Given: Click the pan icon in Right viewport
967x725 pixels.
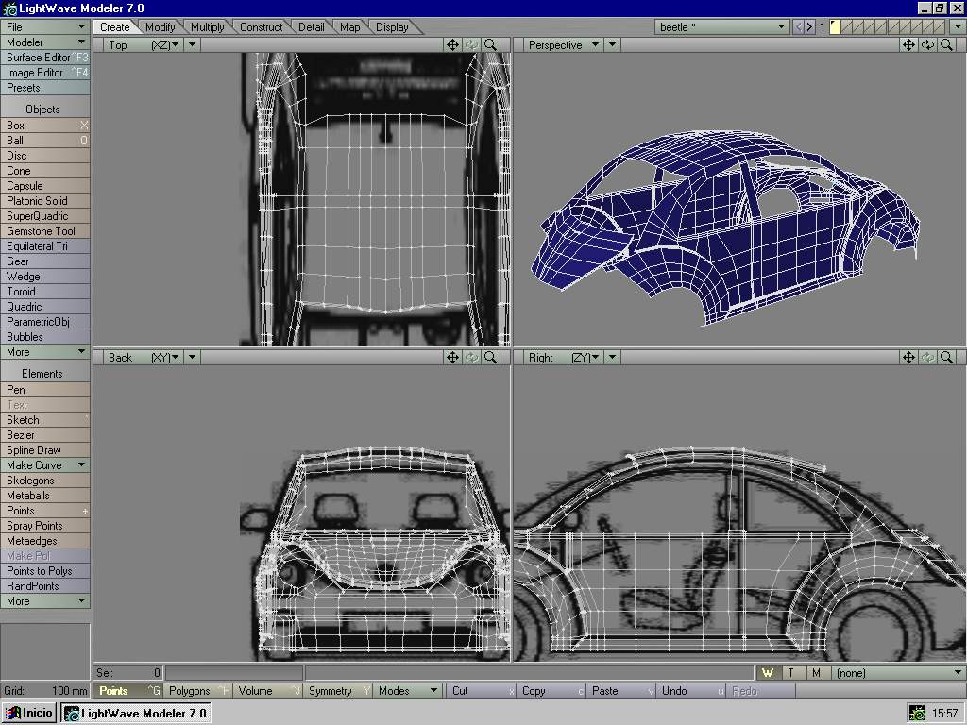Looking at the screenshot, I should [x=908, y=358].
